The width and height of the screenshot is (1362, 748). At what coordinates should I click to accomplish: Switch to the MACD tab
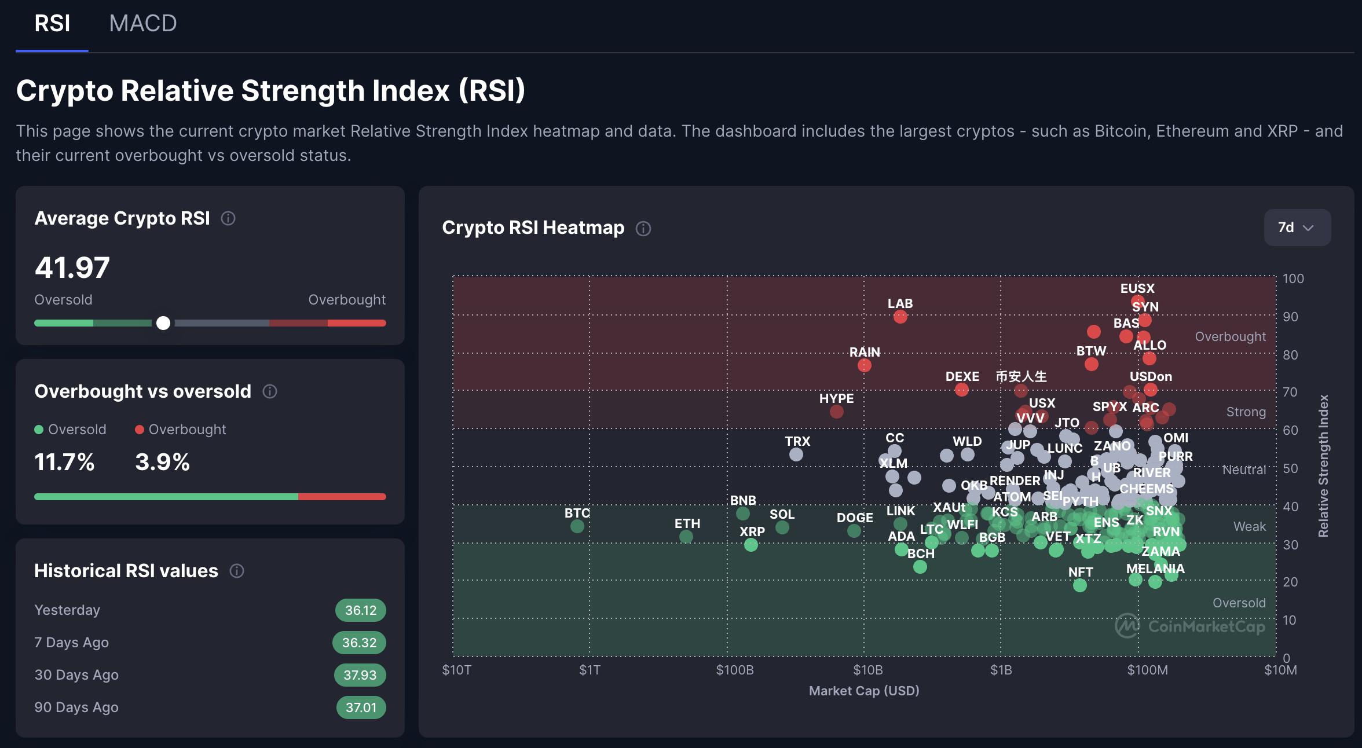pos(143,24)
